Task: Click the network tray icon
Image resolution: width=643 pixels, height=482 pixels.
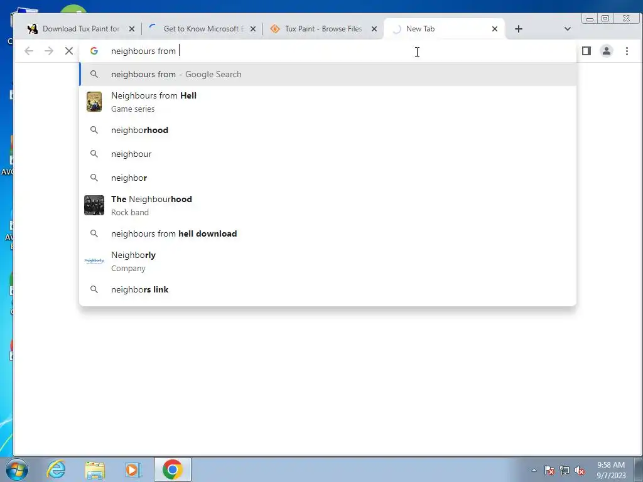Action: click(565, 470)
